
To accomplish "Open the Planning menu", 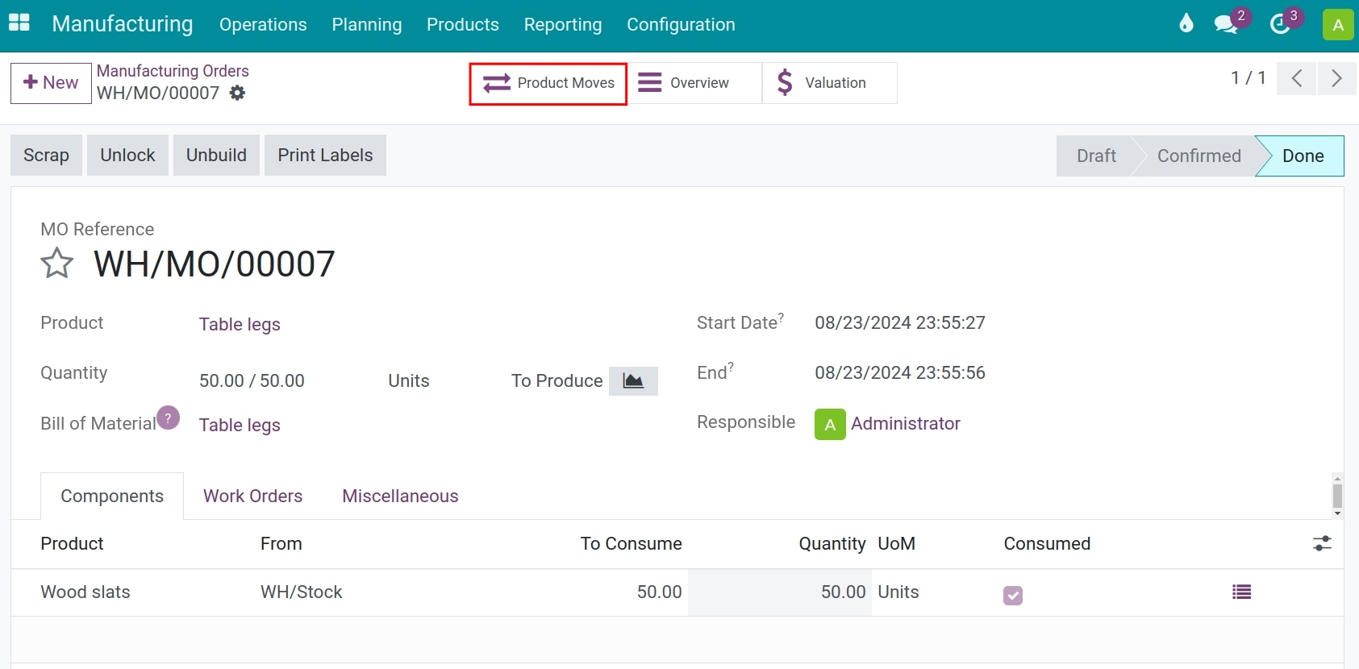I will click(367, 24).
